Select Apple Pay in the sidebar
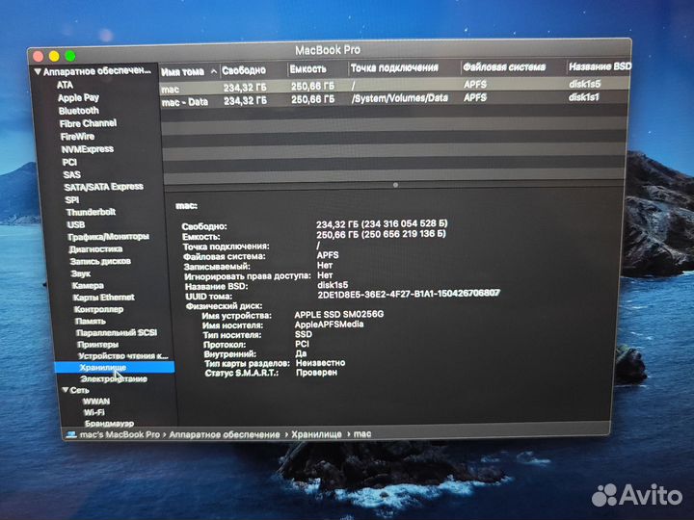The width and height of the screenshot is (694, 520). tap(78, 97)
